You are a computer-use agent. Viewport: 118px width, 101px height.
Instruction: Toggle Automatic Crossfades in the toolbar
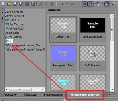point(91,4)
